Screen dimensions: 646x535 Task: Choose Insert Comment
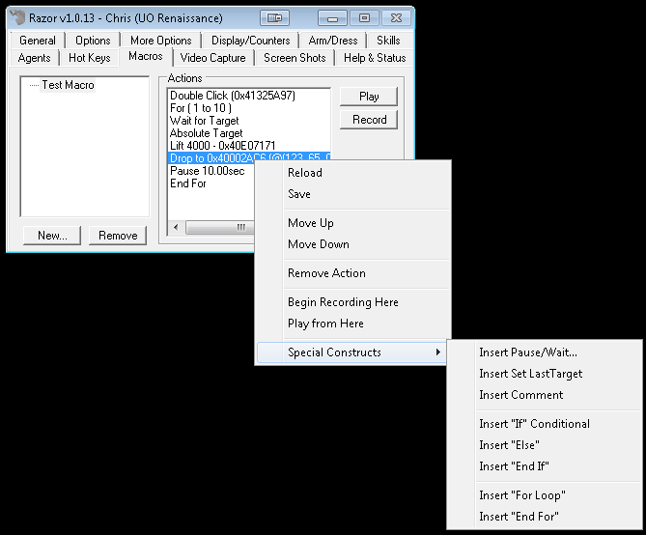tap(545, 395)
